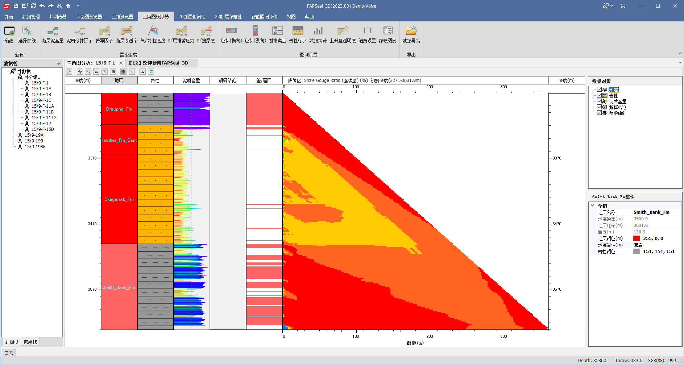Click the Draupne_Fm formation block
This screenshot has height=365, width=684.
tap(119, 109)
